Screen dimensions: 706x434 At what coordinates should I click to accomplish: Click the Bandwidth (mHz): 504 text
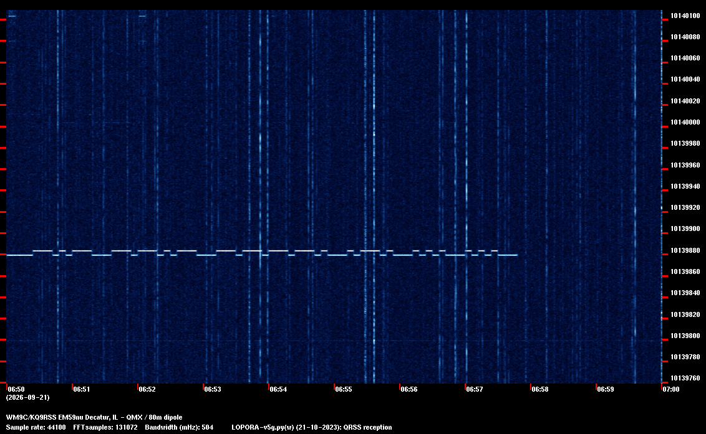click(x=179, y=427)
